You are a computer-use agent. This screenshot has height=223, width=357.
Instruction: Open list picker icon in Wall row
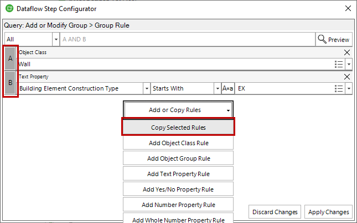tap(339, 64)
